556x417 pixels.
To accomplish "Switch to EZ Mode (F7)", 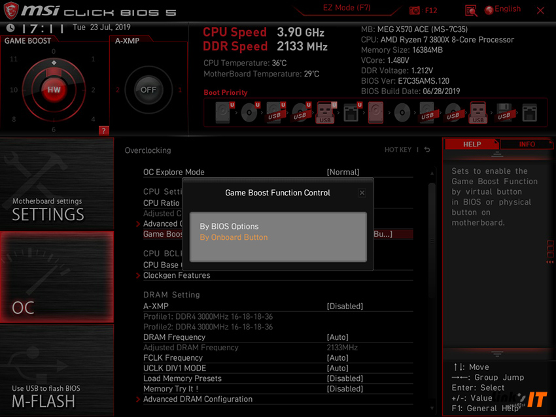I will click(347, 8).
